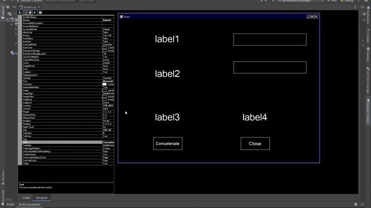Open the run configuration dropdown
Screen dimensions: 371x208
300,1
